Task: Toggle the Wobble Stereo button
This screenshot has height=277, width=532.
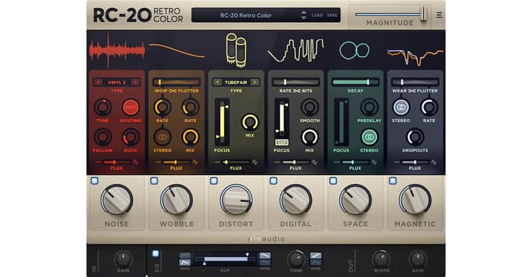Action: [x=162, y=137]
